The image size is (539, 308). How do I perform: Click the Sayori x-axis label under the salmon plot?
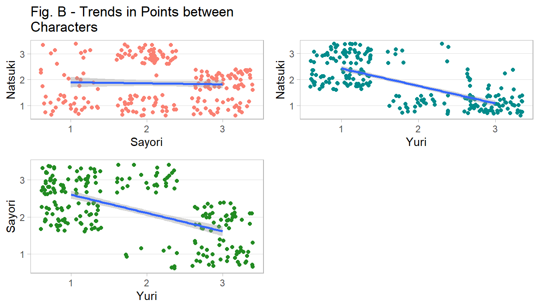147,142
